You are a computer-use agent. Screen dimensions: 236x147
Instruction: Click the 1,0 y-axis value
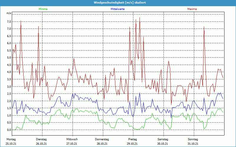(9, 115)
